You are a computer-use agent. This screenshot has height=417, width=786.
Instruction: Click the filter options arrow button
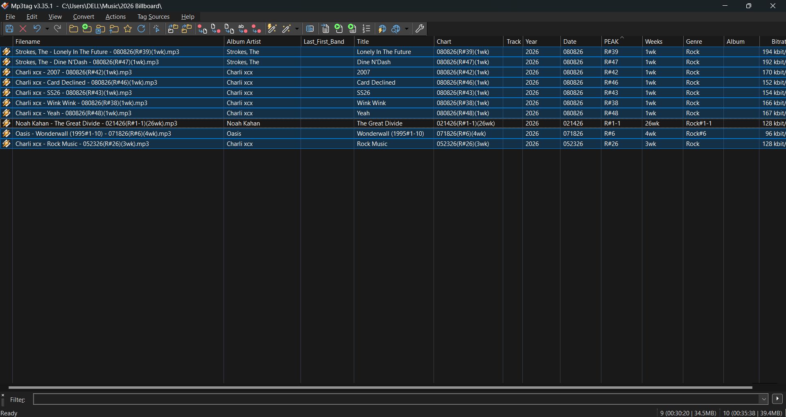click(777, 399)
